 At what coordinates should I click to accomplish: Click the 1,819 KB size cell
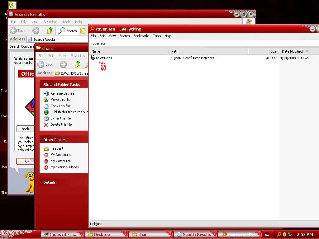click(x=271, y=58)
